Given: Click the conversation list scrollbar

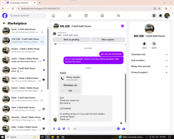Looking at the screenshot, I should 48,59.
